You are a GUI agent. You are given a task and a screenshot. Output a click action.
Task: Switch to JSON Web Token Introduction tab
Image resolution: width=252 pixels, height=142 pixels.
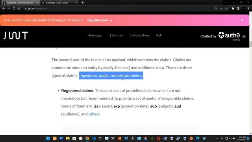pyautogui.click(x=20, y=3)
